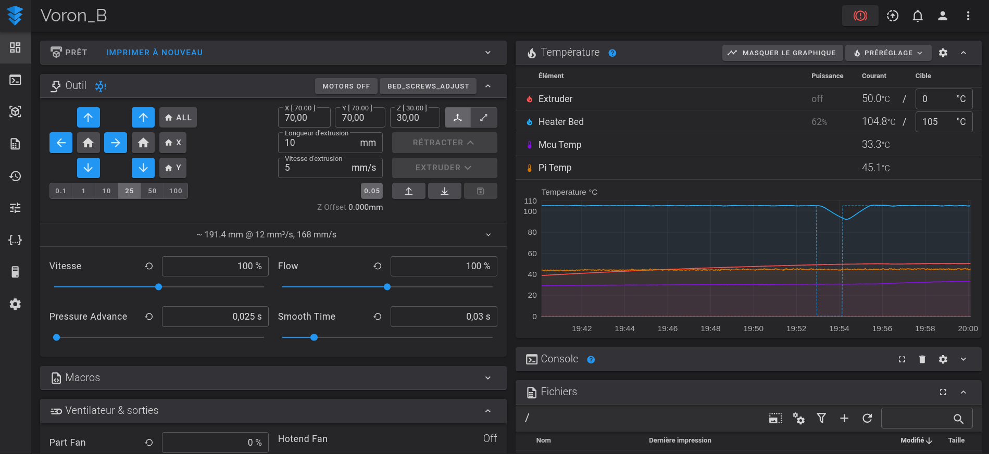Open the notifications bell
989x454 pixels.
click(x=917, y=16)
